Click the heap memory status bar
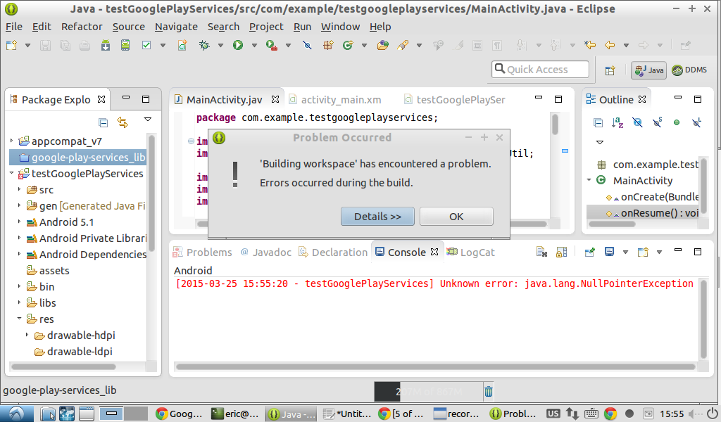Image resolution: width=721 pixels, height=422 pixels. tap(429, 392)
